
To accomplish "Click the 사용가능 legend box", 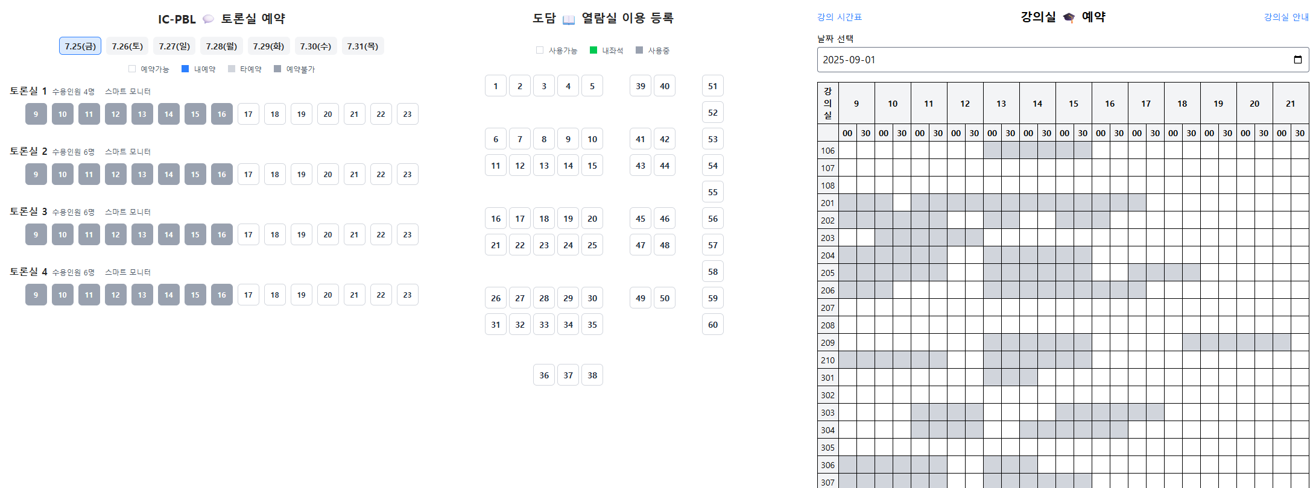I will point(540,51).
